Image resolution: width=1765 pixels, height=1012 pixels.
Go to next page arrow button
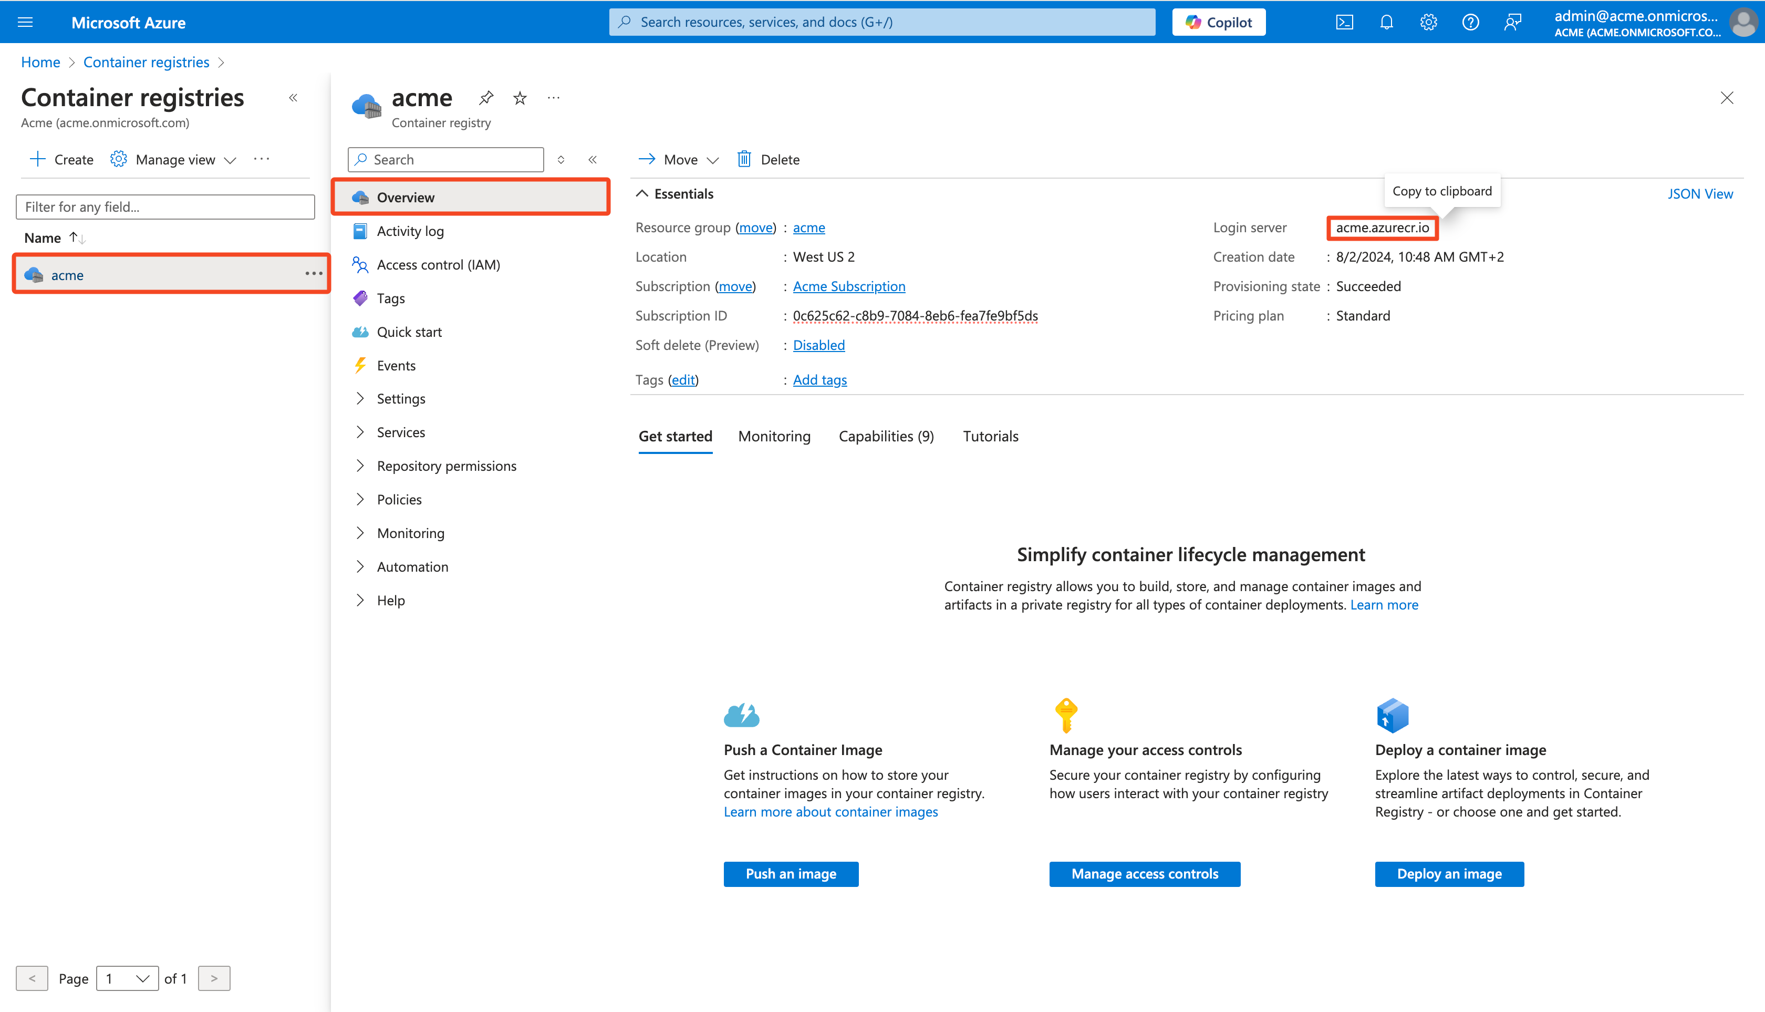(214, 979)
